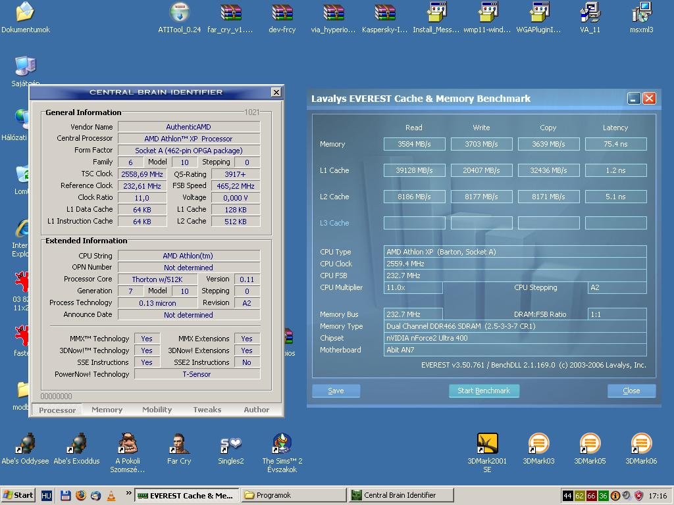Click the red Kaspersky shield tray icon
674x505 pixels.
[x=638, y=496]
